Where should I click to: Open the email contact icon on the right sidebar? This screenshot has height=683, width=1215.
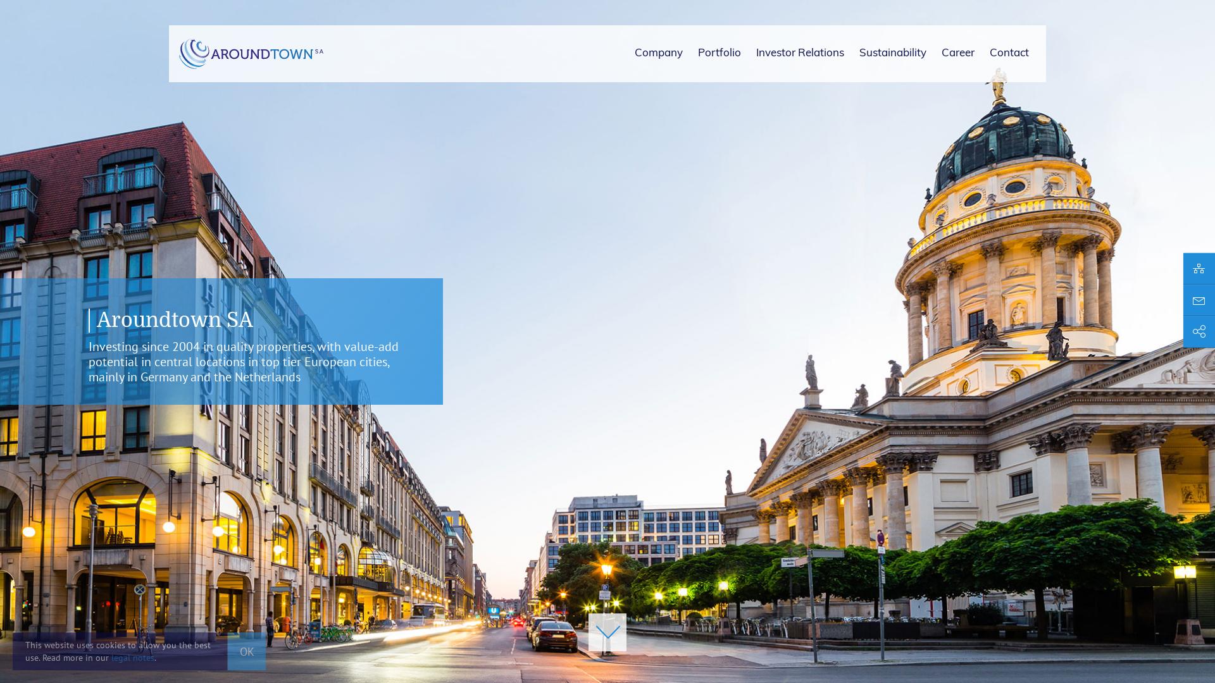click(x=1200, y=300)
